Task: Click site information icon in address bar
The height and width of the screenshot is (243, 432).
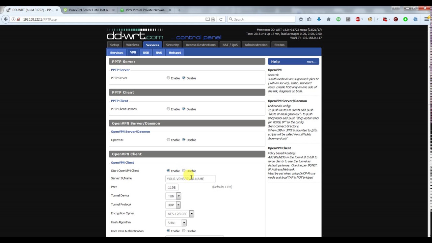Action: tap(13, 19)
